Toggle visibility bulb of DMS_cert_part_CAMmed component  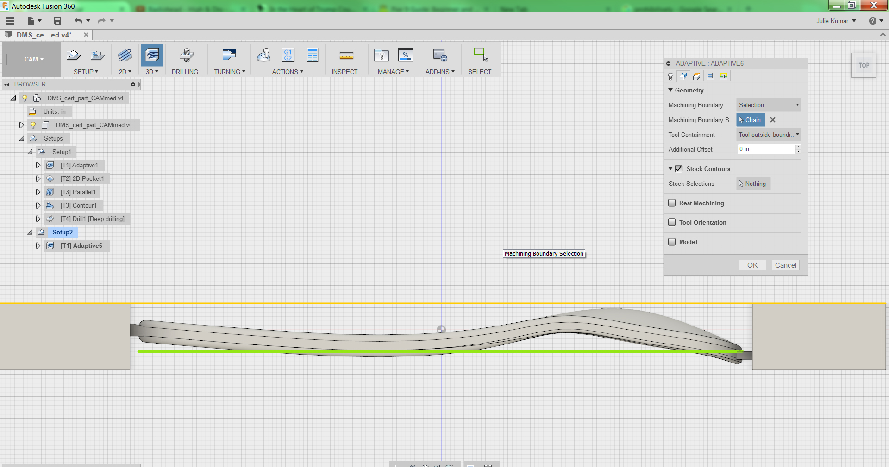tap(33, 125)
